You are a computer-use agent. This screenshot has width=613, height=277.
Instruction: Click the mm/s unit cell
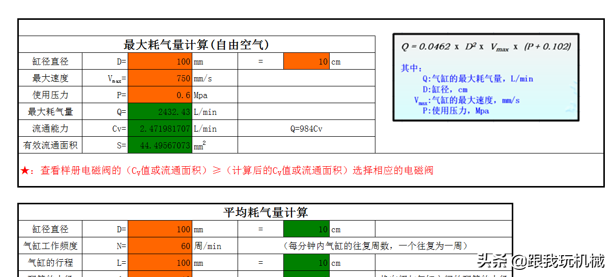(215, 78)
